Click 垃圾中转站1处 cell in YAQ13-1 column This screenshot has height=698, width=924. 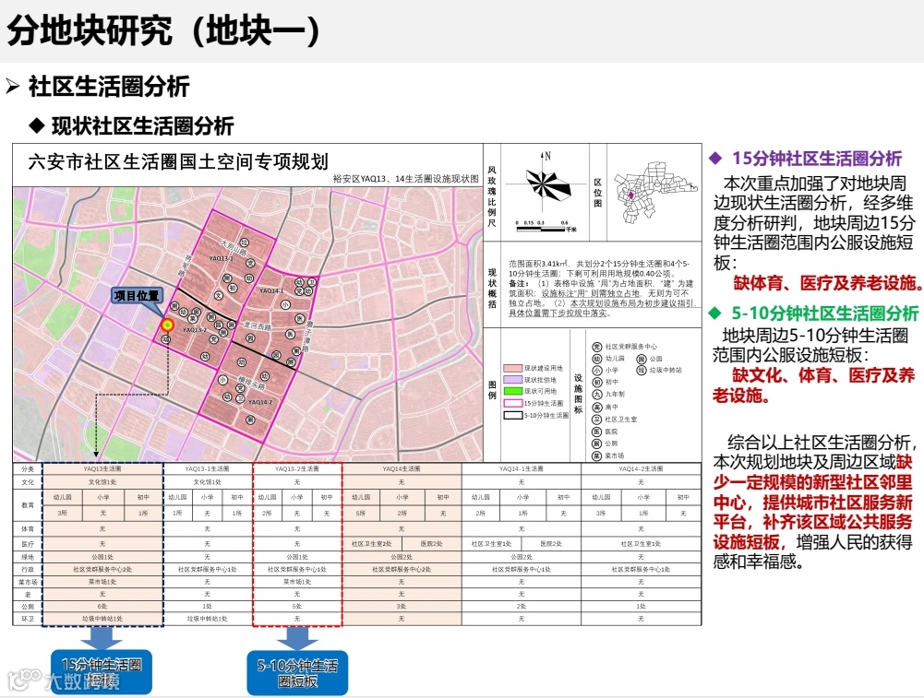pyautogui.click(x=208, y=619)
